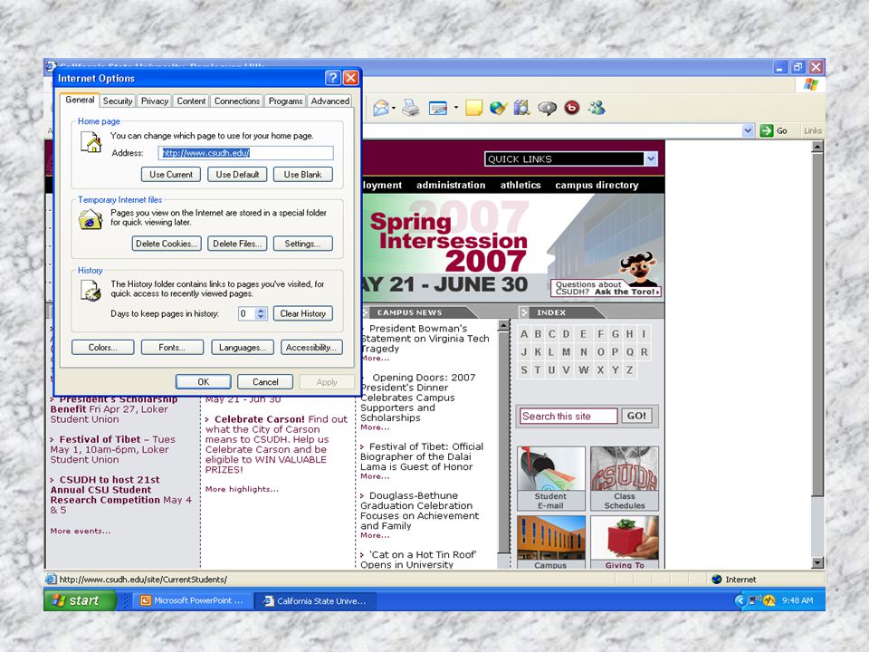Click index letter Z

point(630,370)
